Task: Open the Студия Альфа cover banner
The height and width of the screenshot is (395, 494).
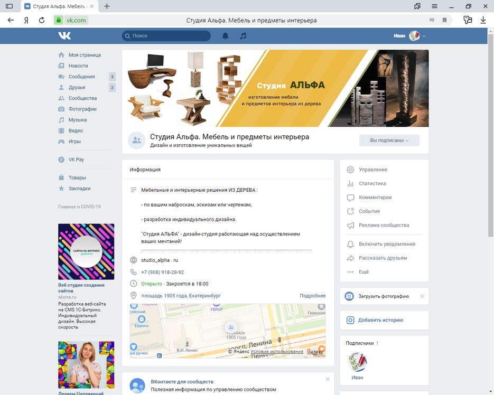Action: point(275,88)
